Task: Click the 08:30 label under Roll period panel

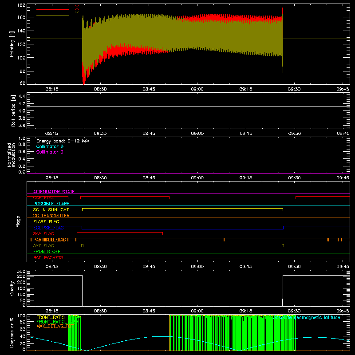Action: coord(100,134)
